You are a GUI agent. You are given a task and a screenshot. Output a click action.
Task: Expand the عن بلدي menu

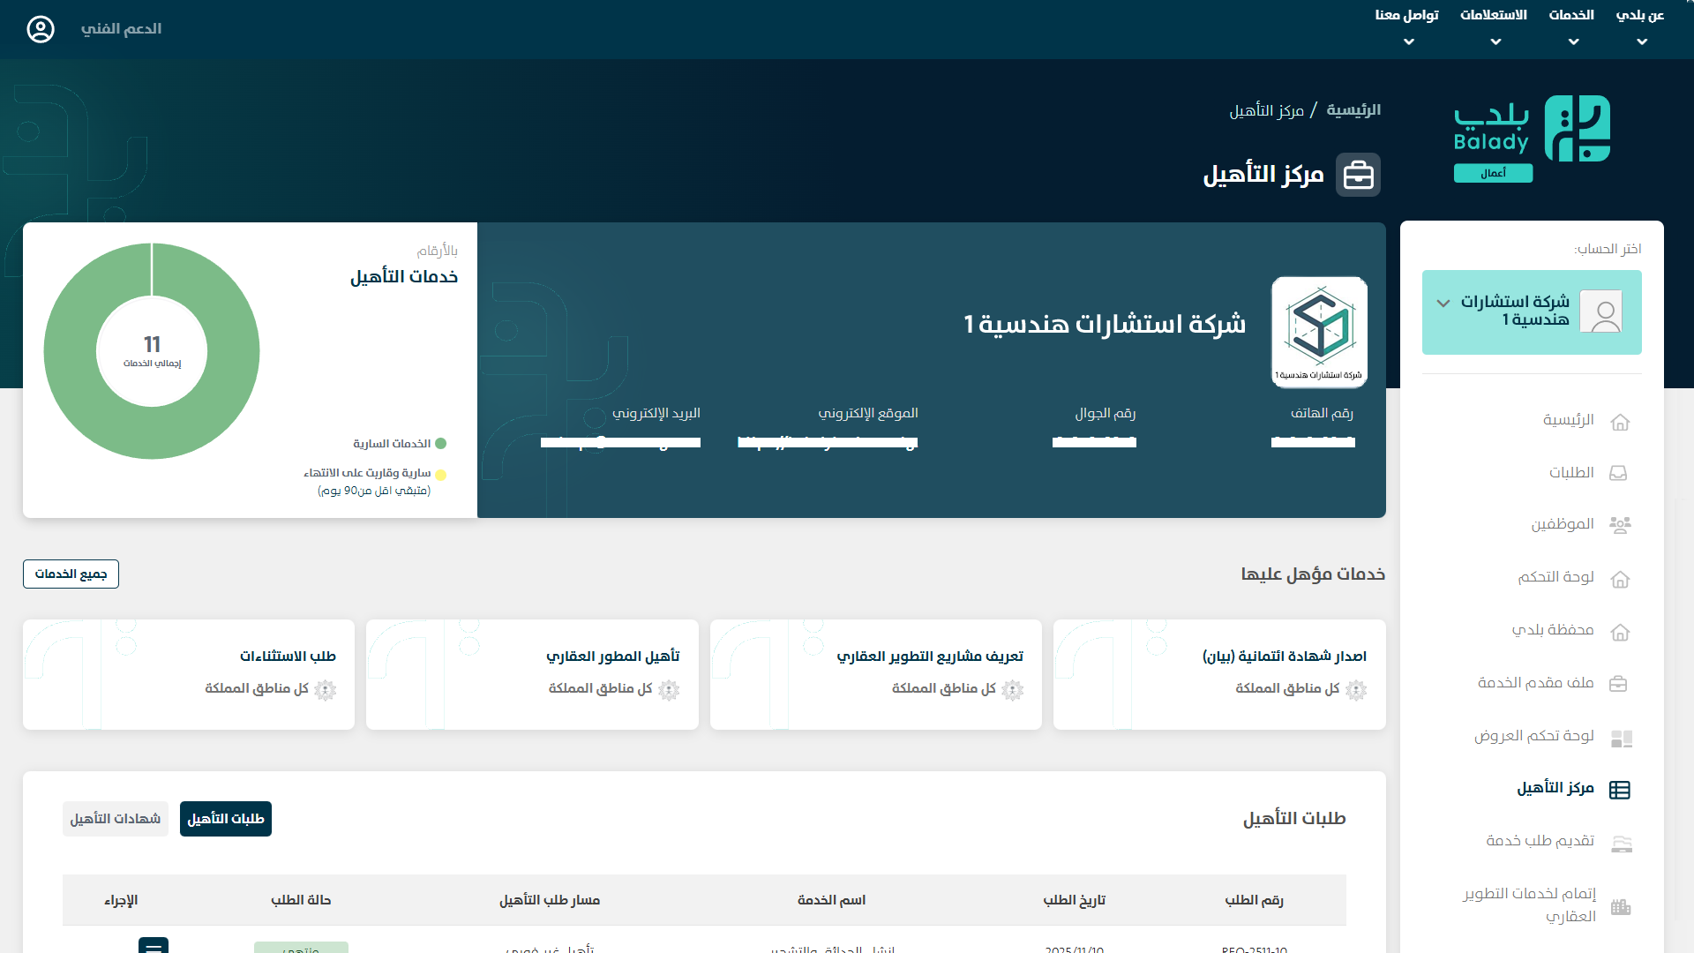(1640, 27)
